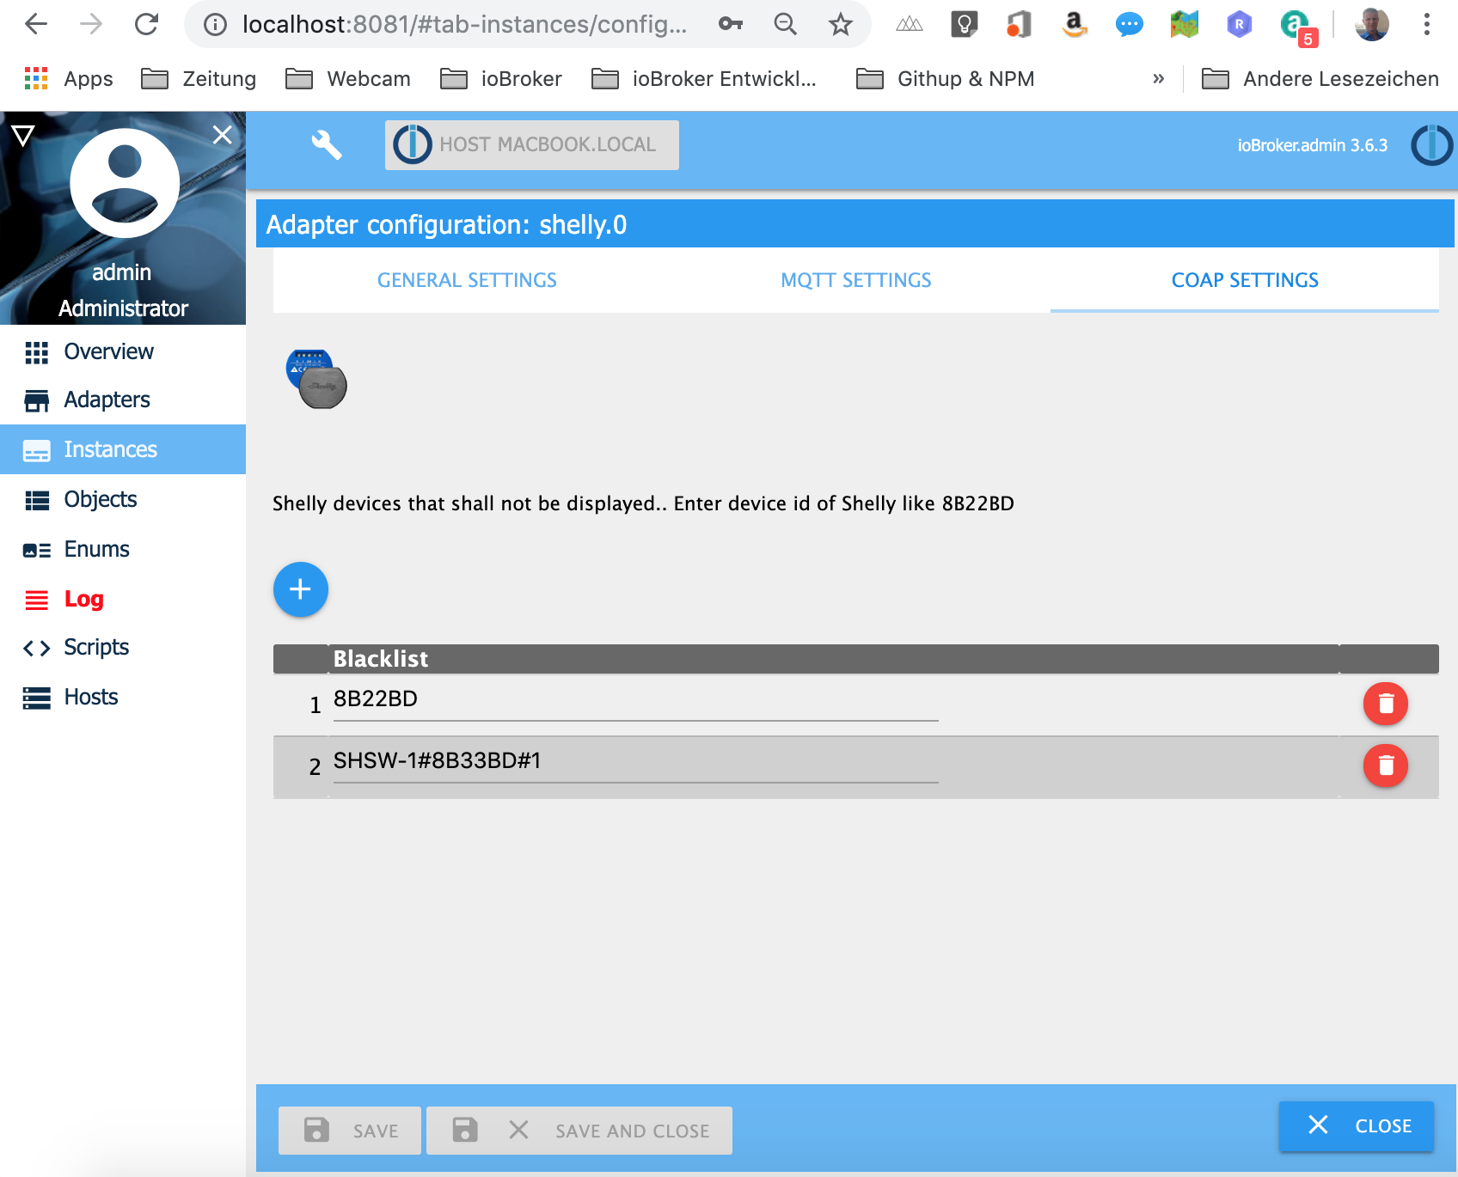Expand hidden bookmarks with double chevron
This screenshot has height=1177, width=1458.
1158,79
